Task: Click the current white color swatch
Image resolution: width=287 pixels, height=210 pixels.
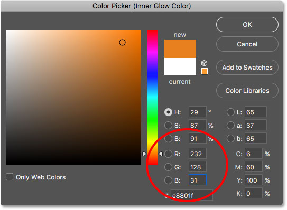Action: (180, 66)
